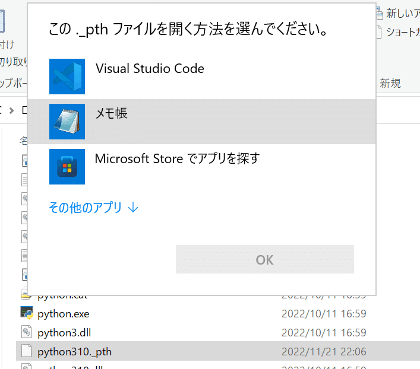Image resolution: width=420 pixels, height=369 pixels.
Task: Select python.exe in file list
Action: (x=63, y=314)
